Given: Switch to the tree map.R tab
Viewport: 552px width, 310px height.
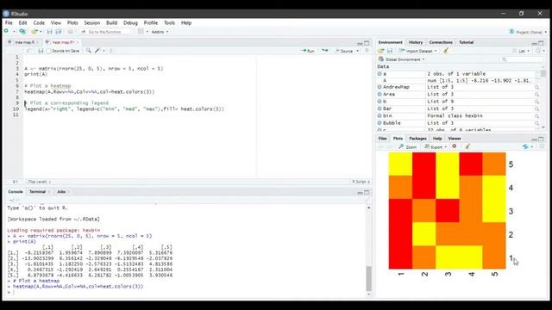Looking at the screenshot, I should click(25, 42).
